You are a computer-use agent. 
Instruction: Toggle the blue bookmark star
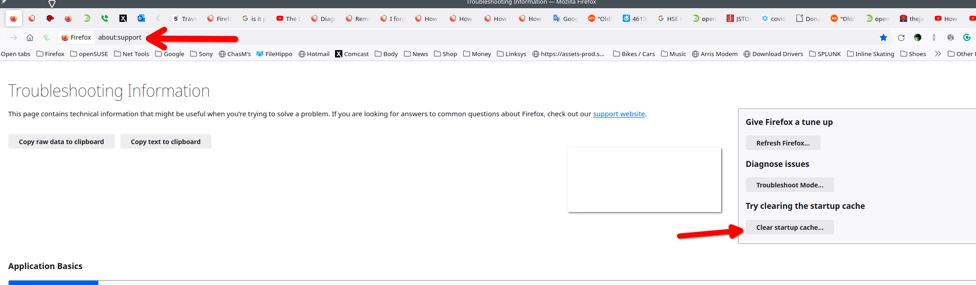(x=883, y=37)
